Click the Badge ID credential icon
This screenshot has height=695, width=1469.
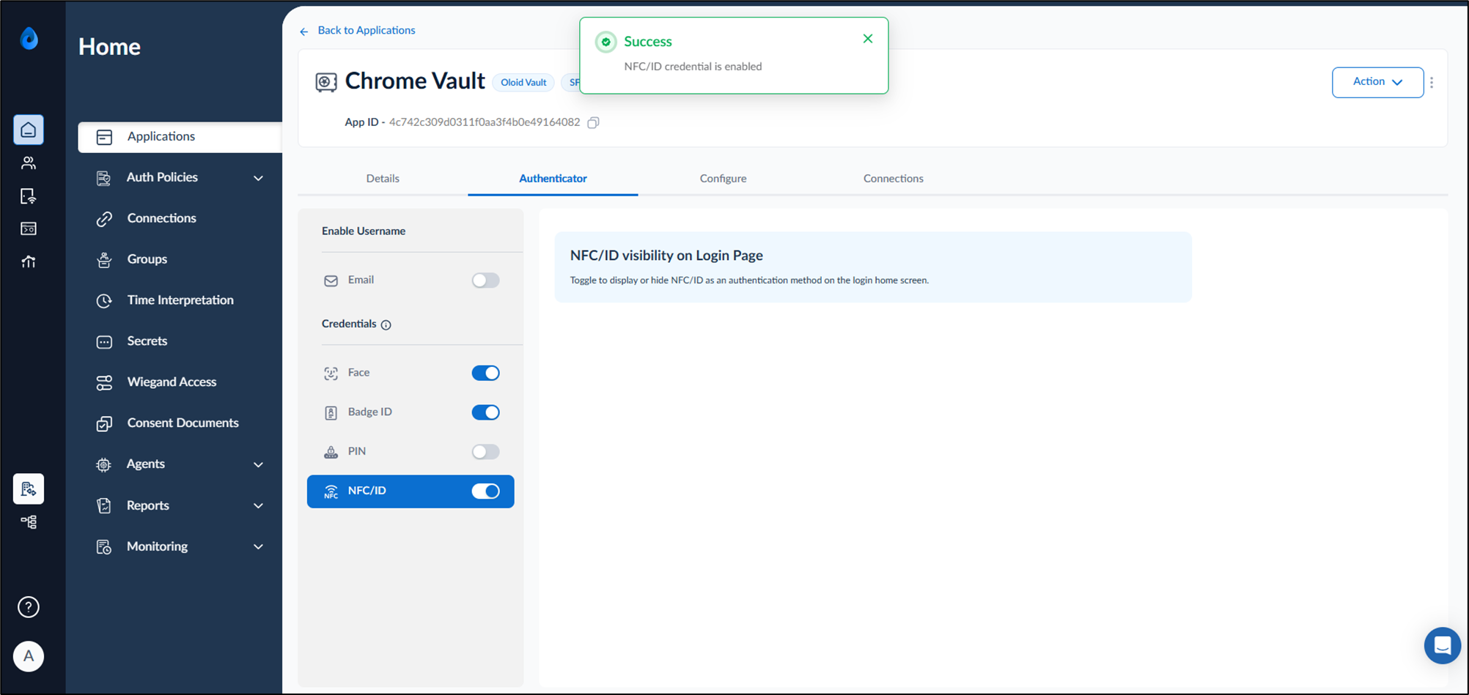coord(331,413)
